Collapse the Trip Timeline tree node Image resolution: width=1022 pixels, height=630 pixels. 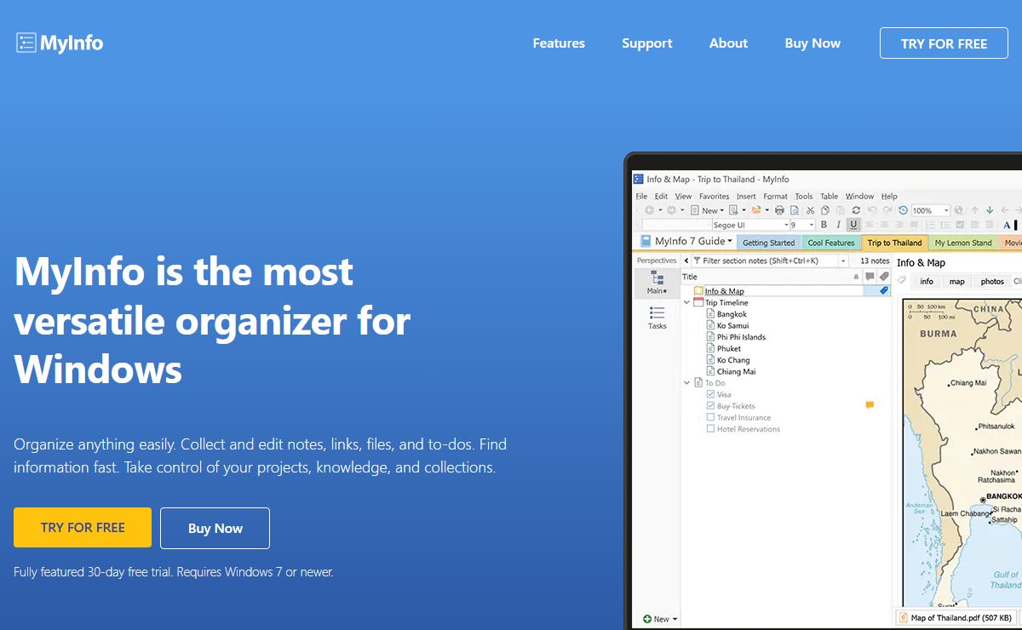(687, 302)
